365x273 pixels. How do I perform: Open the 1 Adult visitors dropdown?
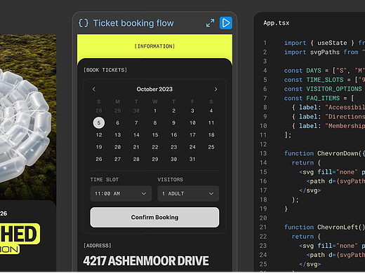coord(188,194)
